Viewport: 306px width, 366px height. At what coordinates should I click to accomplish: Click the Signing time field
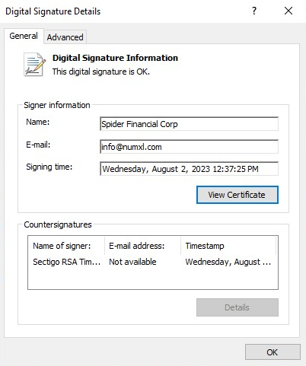click(x=189, y=169)
